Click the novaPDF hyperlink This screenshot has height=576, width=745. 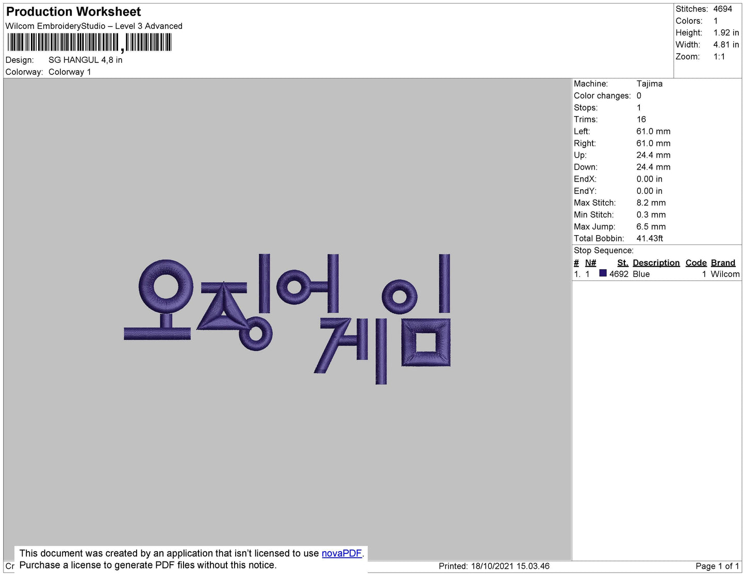click(x=341, y=553)
